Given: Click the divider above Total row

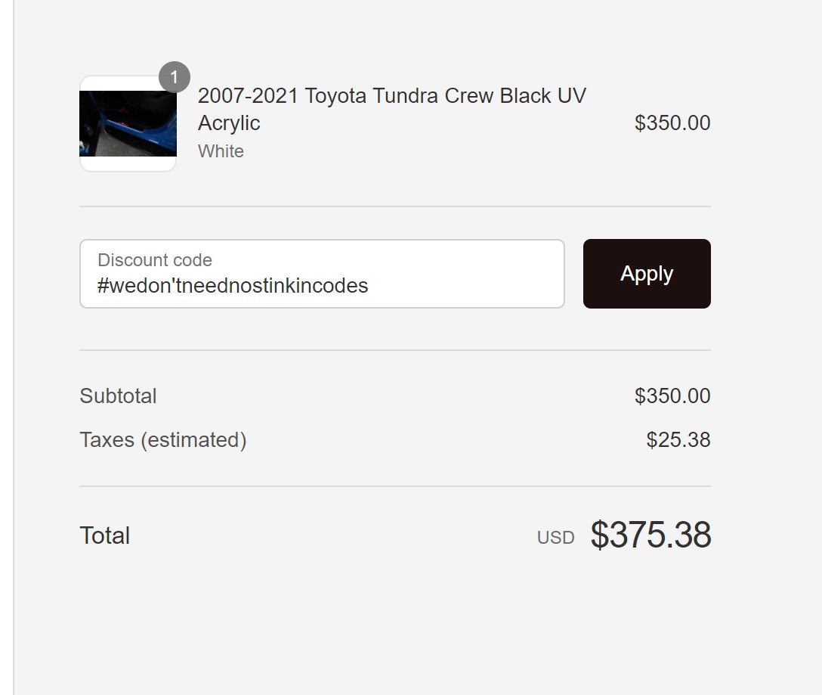Looking at the screenshot, I should 395,486.
